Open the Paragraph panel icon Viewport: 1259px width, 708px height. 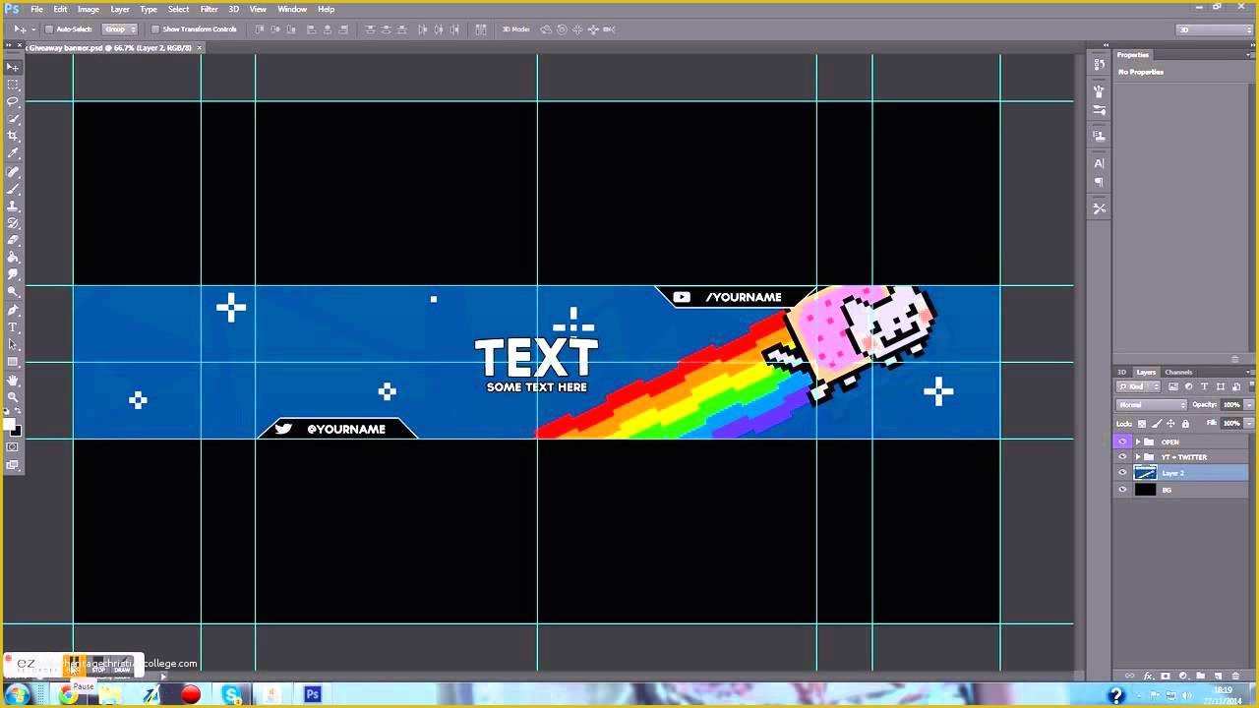[1099, 183]
